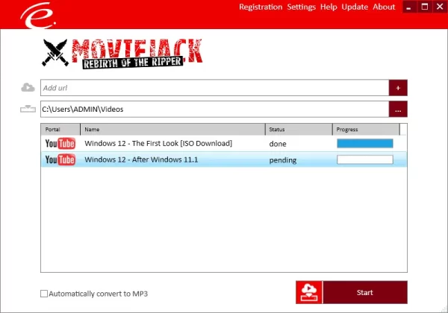Select 'Windows 12 - The First Look [ISO Download]'
Screen dimensions: 448x313
[158, 143]
